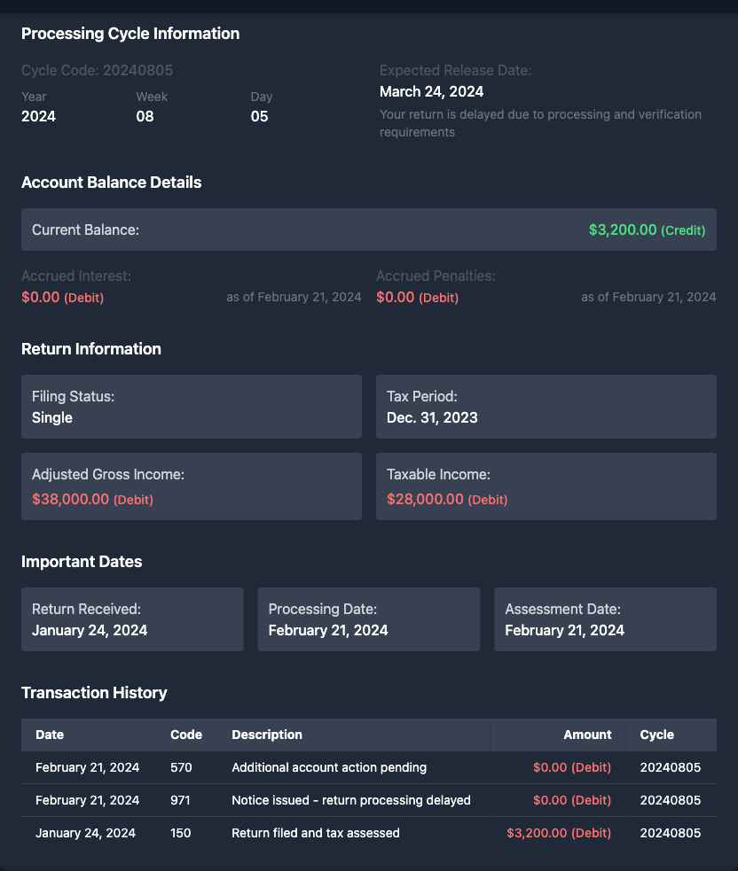Click the Processing Date card

tap(368, 619)
